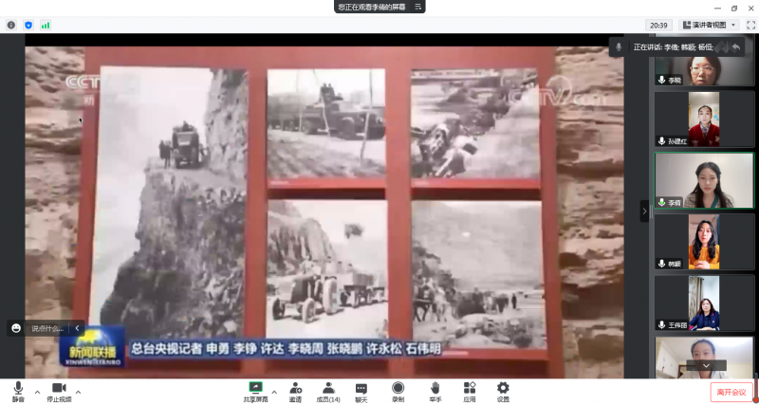Click 共享屏幕 share screen button
Image resolution: width=759 pixels, height=405 pixels.
255,391
